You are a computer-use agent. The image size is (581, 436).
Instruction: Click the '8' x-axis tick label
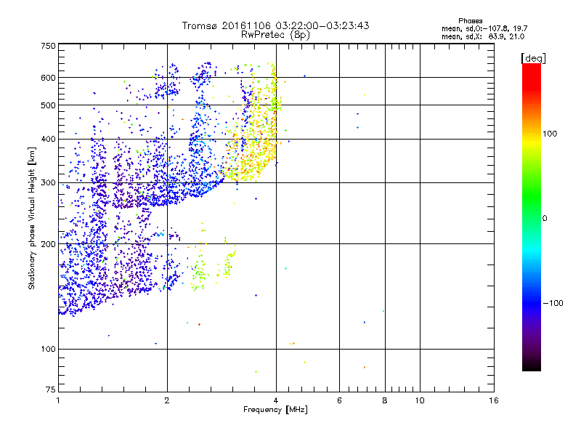(x=385, y=400)
